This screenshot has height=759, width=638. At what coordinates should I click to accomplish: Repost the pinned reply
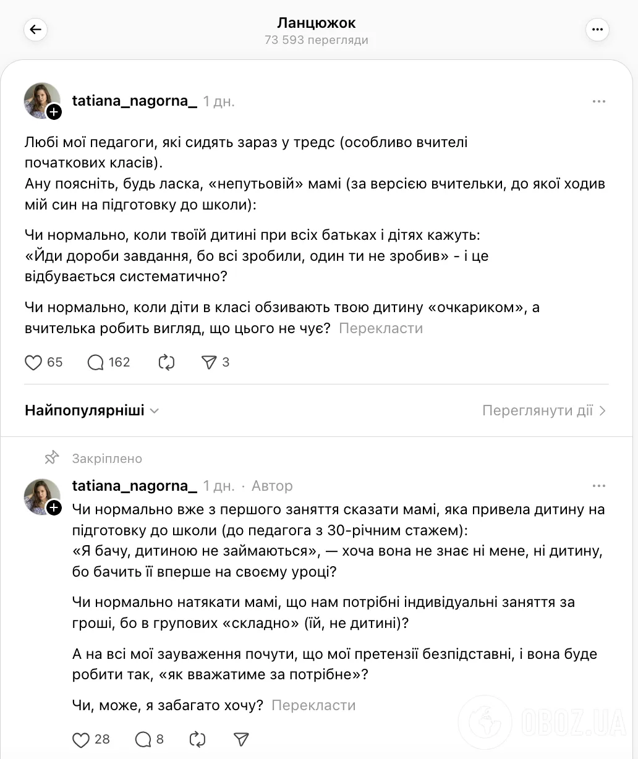[x=197, y=739]
